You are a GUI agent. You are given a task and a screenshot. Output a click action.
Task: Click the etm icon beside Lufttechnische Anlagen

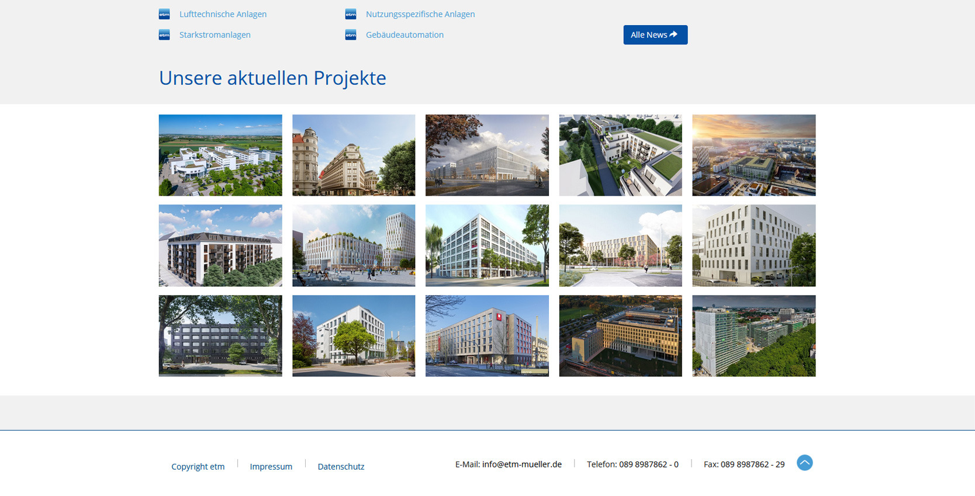[164, 15]
